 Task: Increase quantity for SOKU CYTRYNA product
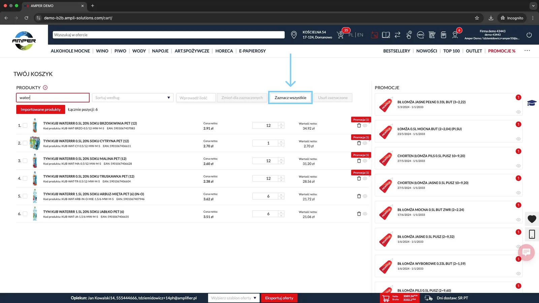pyautogui.click(x=281, y=141)
